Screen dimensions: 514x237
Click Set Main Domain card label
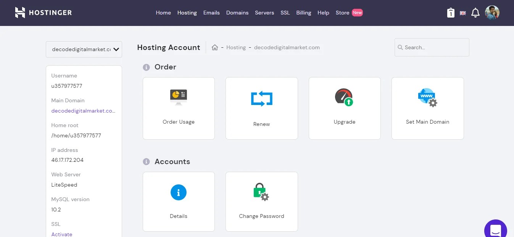click(x=427, y=122)
